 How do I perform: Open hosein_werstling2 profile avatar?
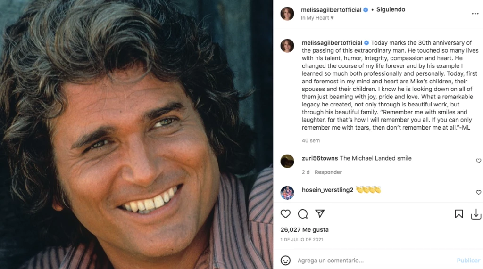[287, 193]
